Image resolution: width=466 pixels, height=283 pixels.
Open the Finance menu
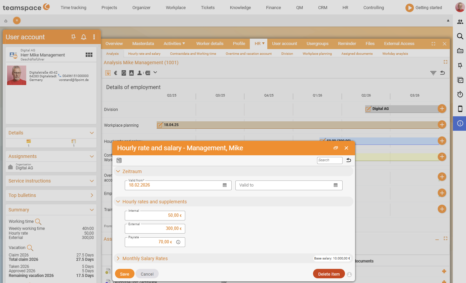(x=273, y=7)
